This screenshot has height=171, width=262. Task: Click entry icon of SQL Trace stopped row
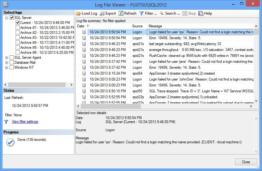coord(84,91)
